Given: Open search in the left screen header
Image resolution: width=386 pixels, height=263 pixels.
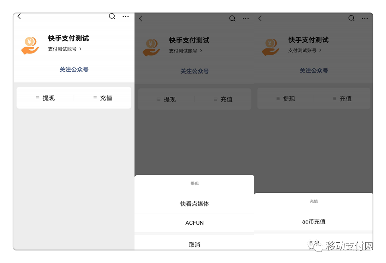Looking at the screenshot, I should coord(112,16).
